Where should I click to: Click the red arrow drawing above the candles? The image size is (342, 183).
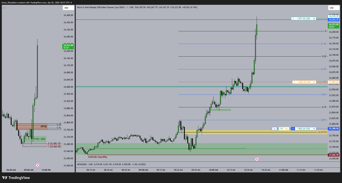211,101
